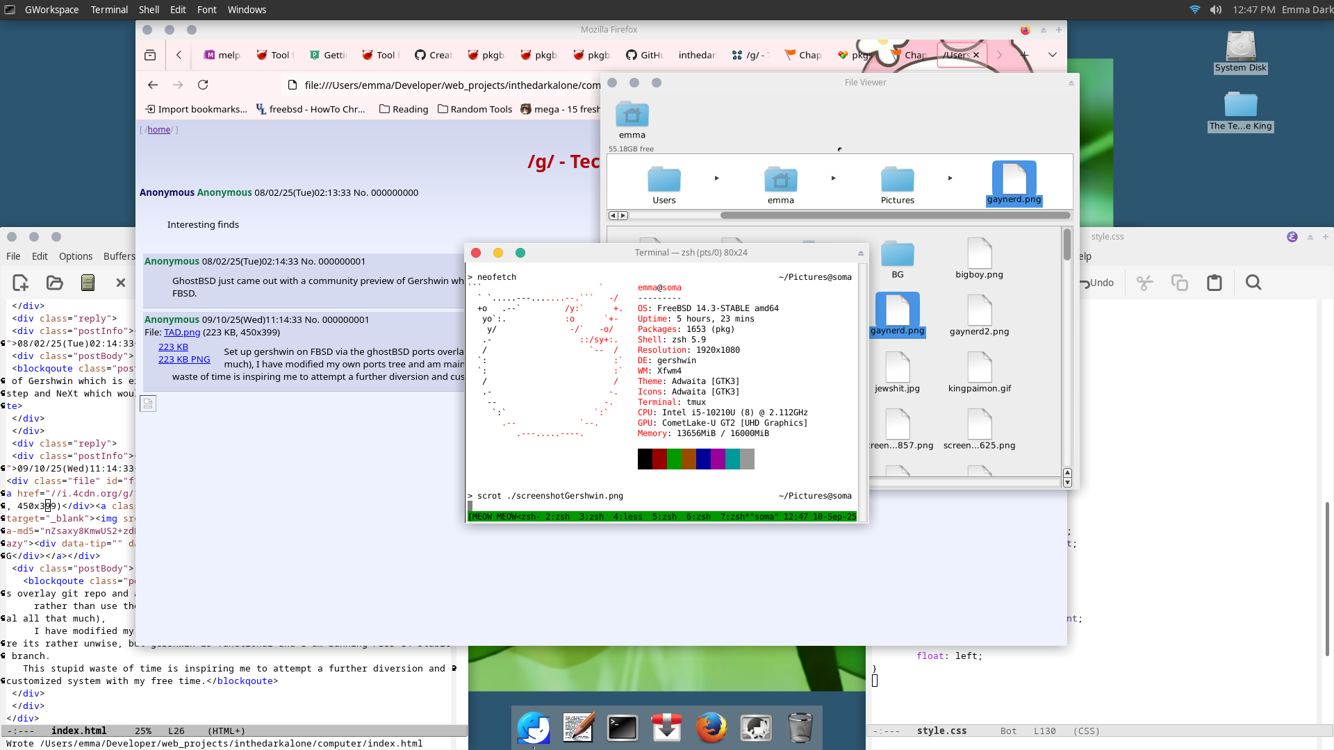Expand the Firefox list all tabs chevron
This screenshot has height=750, width=1334.
[x=1052, y=55]
